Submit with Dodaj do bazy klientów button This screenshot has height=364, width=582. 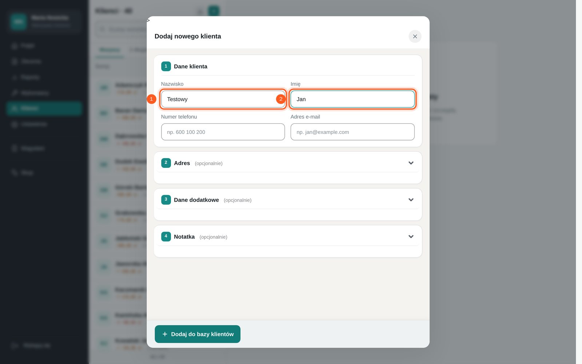point(198,334)
